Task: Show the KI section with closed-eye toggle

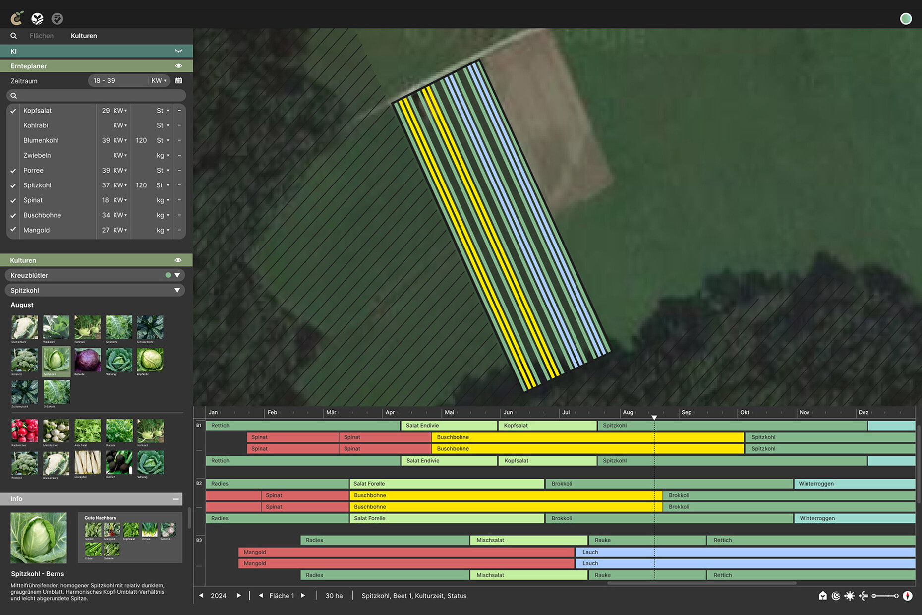Action: point(178,51)
